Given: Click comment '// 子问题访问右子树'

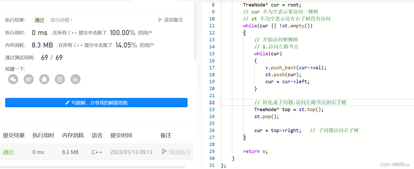Looking at the screenshot, I should click(335, 130).
